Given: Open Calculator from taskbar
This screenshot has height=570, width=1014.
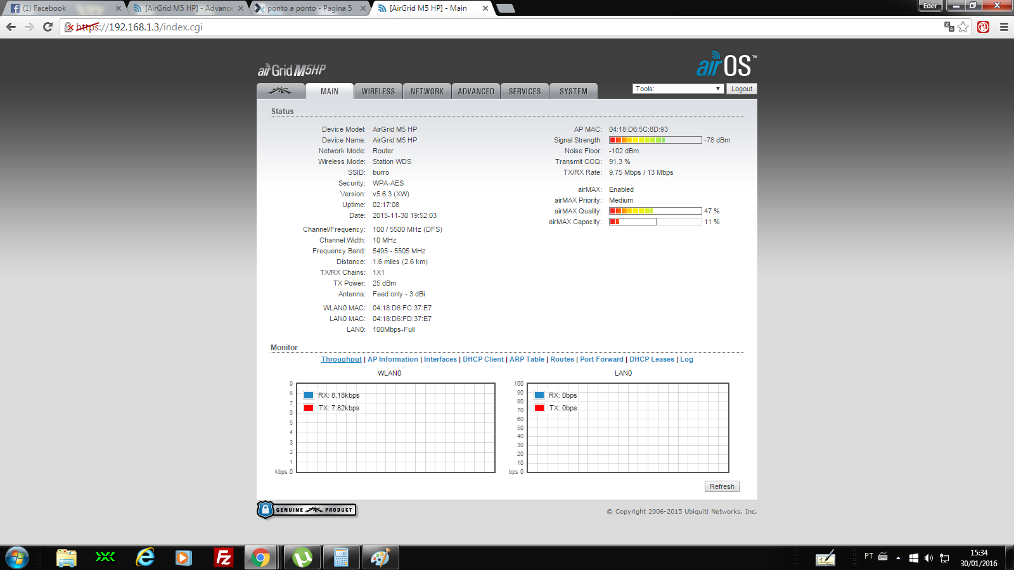Looking at the screenshot, I should (342, 558).
